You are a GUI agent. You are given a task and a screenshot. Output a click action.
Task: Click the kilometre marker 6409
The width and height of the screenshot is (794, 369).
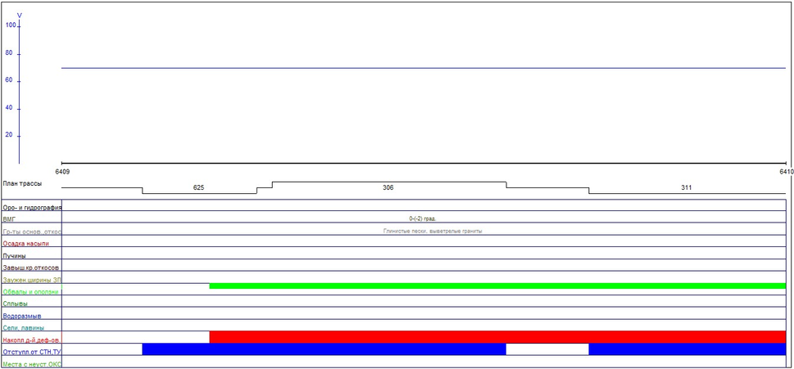pyautogui.click(x=62, y=172)
